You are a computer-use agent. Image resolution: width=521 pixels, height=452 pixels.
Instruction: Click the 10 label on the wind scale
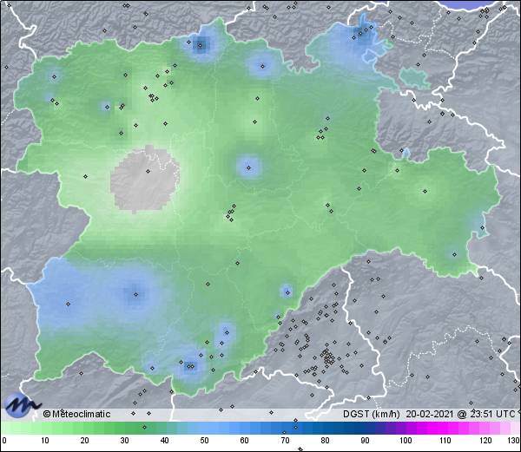tap(45, 441)
